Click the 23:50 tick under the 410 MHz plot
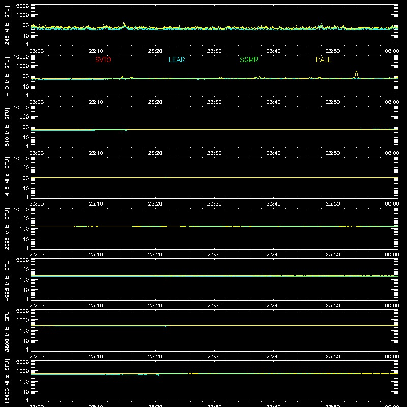 (333, 102)
